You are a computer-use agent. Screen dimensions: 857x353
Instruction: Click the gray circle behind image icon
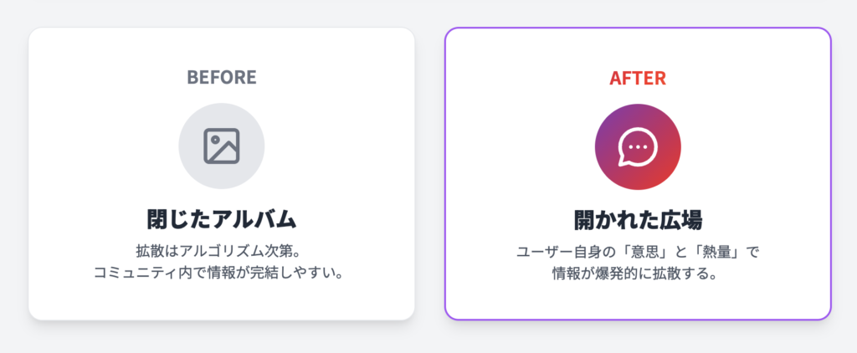(x=221, y=146)
